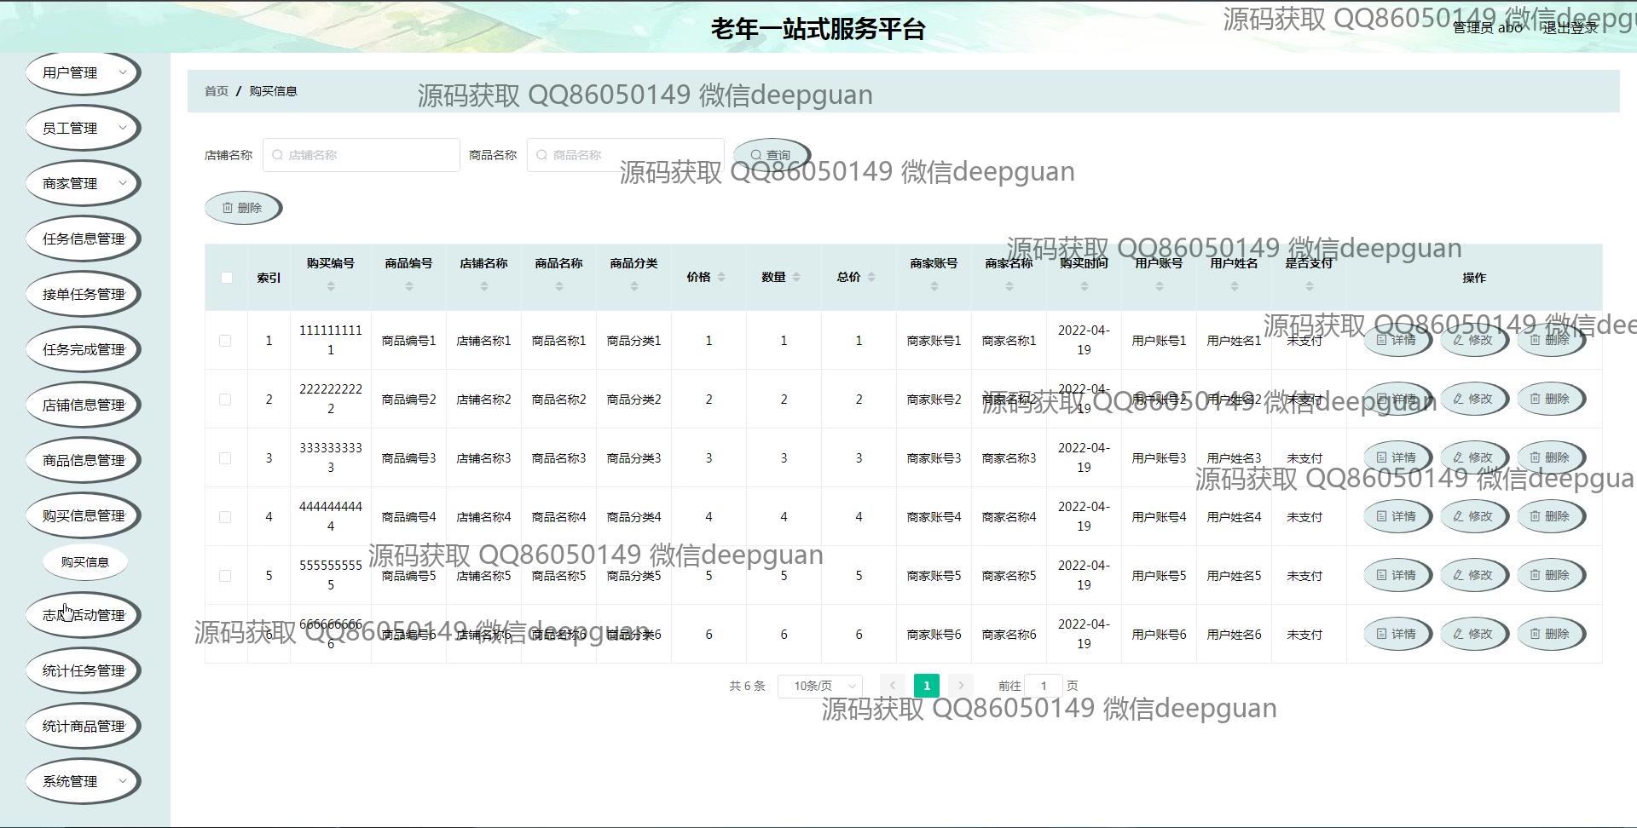
Task: Click next page arrow in pagination
Action: point(961,686)
